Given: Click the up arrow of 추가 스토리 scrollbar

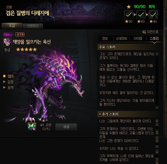Looking at the screenshot, I should (x=157, y=121).
